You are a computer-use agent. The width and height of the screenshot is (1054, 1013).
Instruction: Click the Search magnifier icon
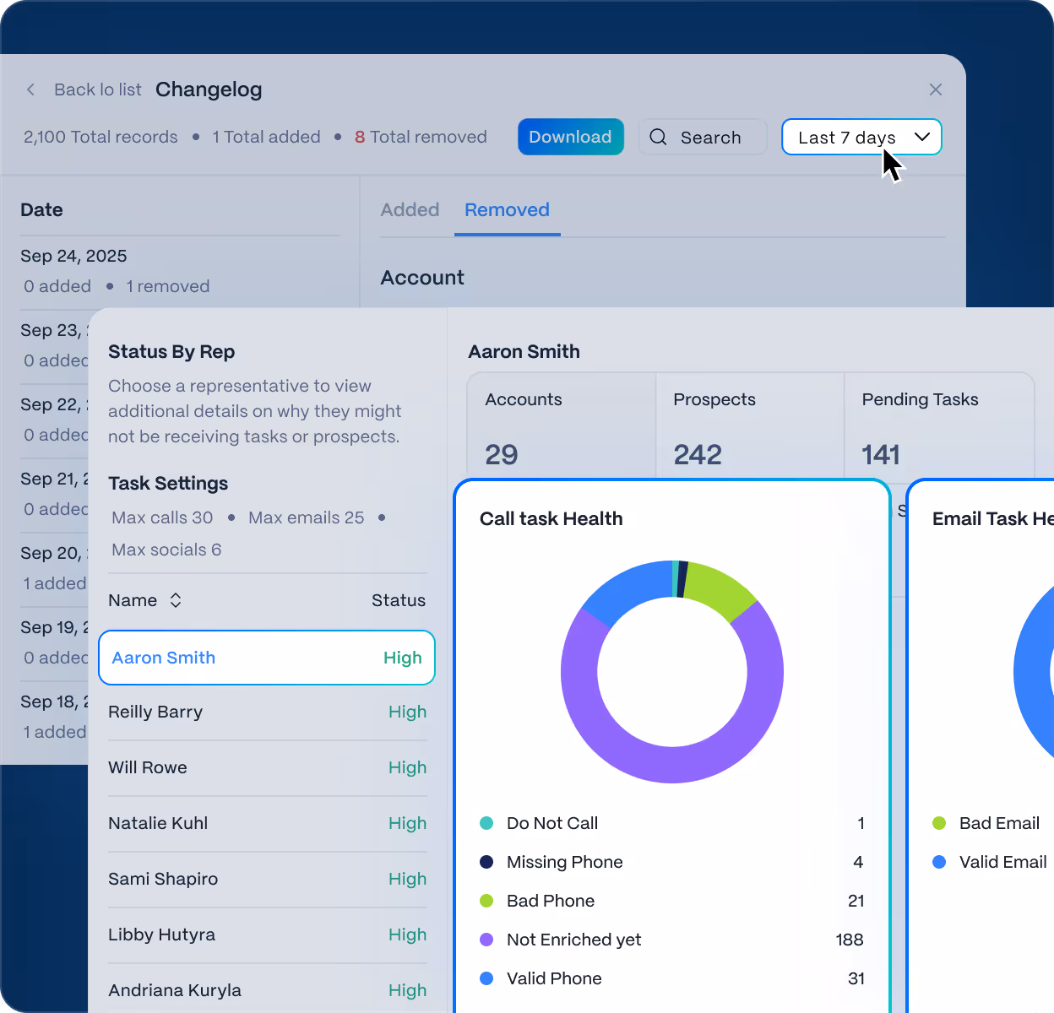(x=658, y=137)
